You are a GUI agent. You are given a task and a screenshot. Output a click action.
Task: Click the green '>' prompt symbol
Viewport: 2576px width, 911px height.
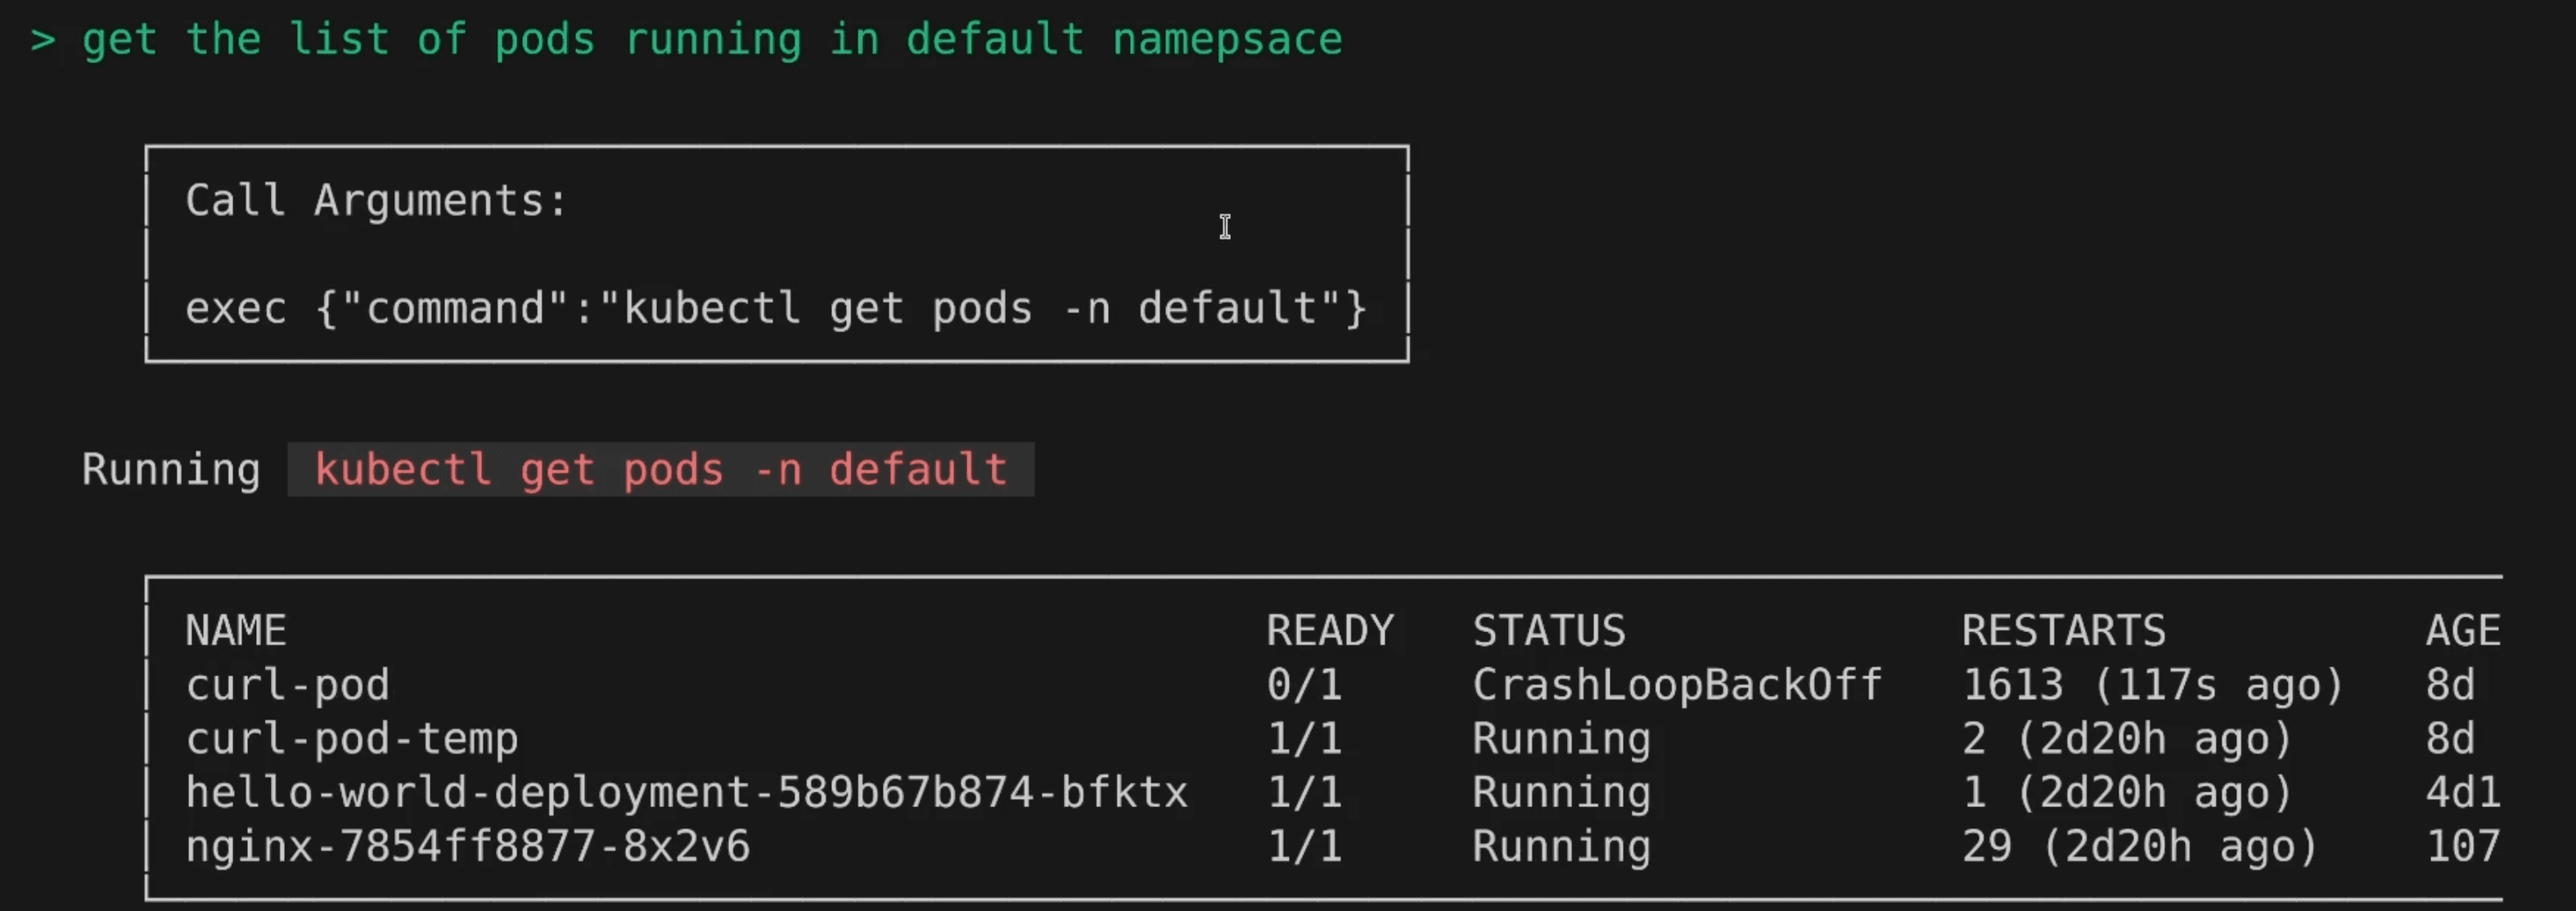[43, 41]
